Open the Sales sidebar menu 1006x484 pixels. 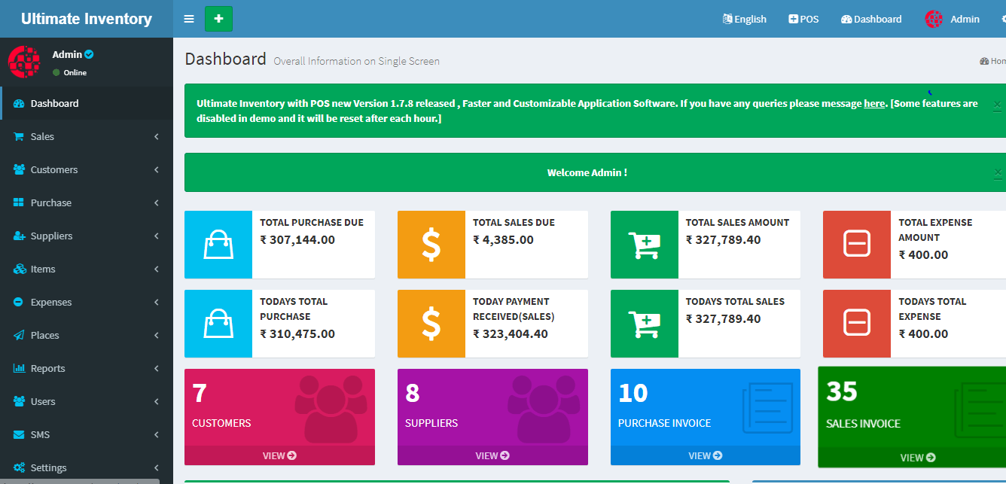point(87,136)
